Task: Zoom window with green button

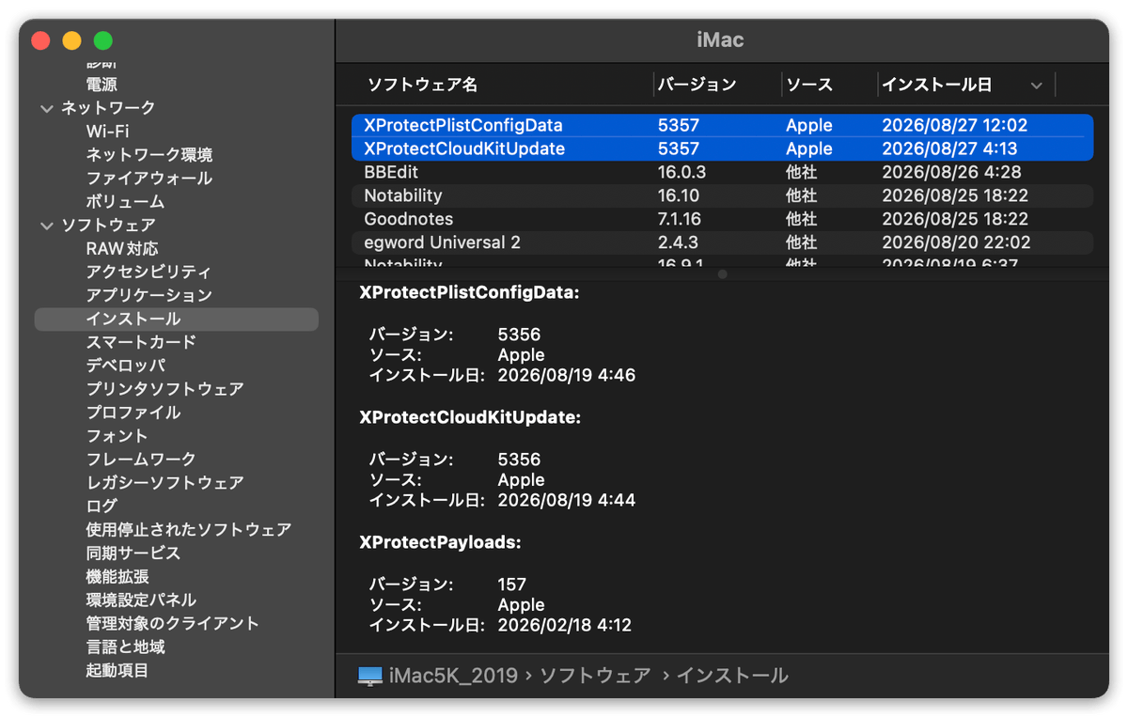Action: pyautogui.click(x=103, y=40)
